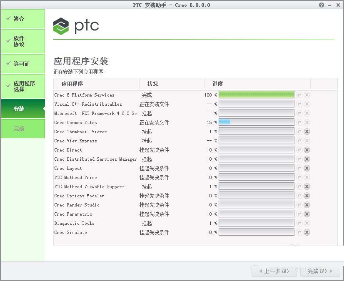Click Creo 6 Platform Services progress bar
344x281 pixels.
(x=257, y=95)
